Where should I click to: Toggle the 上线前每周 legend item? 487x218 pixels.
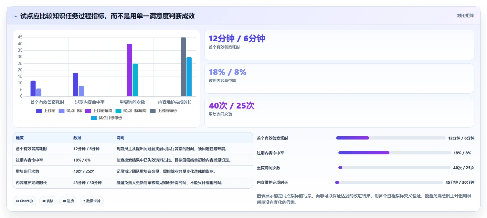click(x=99, y=111)
